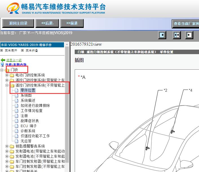Expand 发射器电池(不带智能上车和起 node

coord(7,156)
